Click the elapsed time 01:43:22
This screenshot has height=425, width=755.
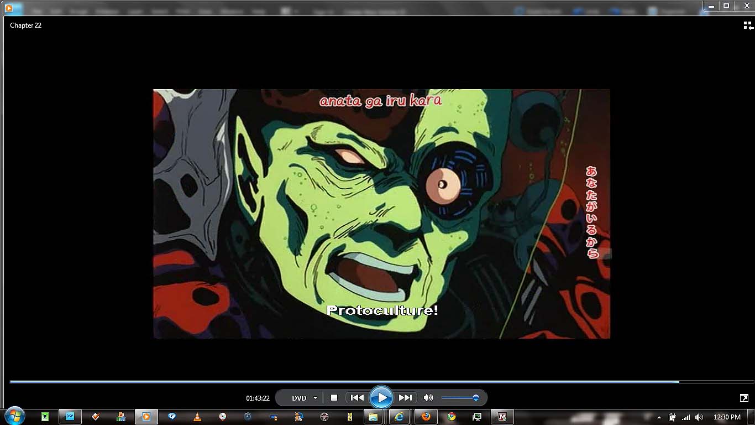[x=258, y=398]
